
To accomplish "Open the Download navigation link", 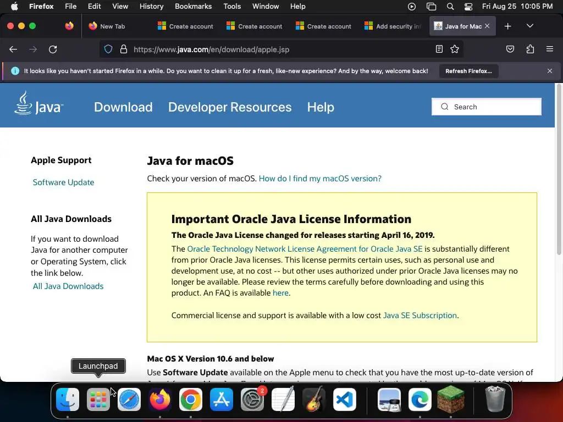I will click(x=123, y=107).
